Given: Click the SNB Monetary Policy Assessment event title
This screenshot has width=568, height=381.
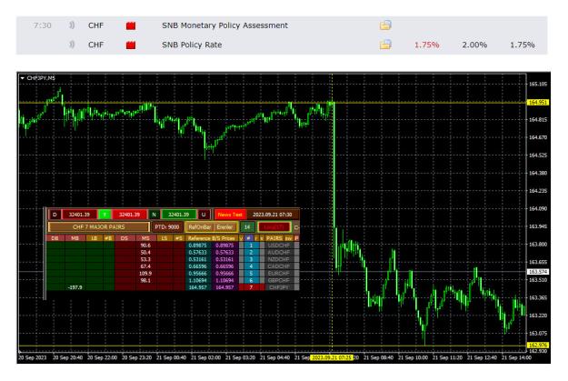Looking at the screenshot, I should (224, 25).
